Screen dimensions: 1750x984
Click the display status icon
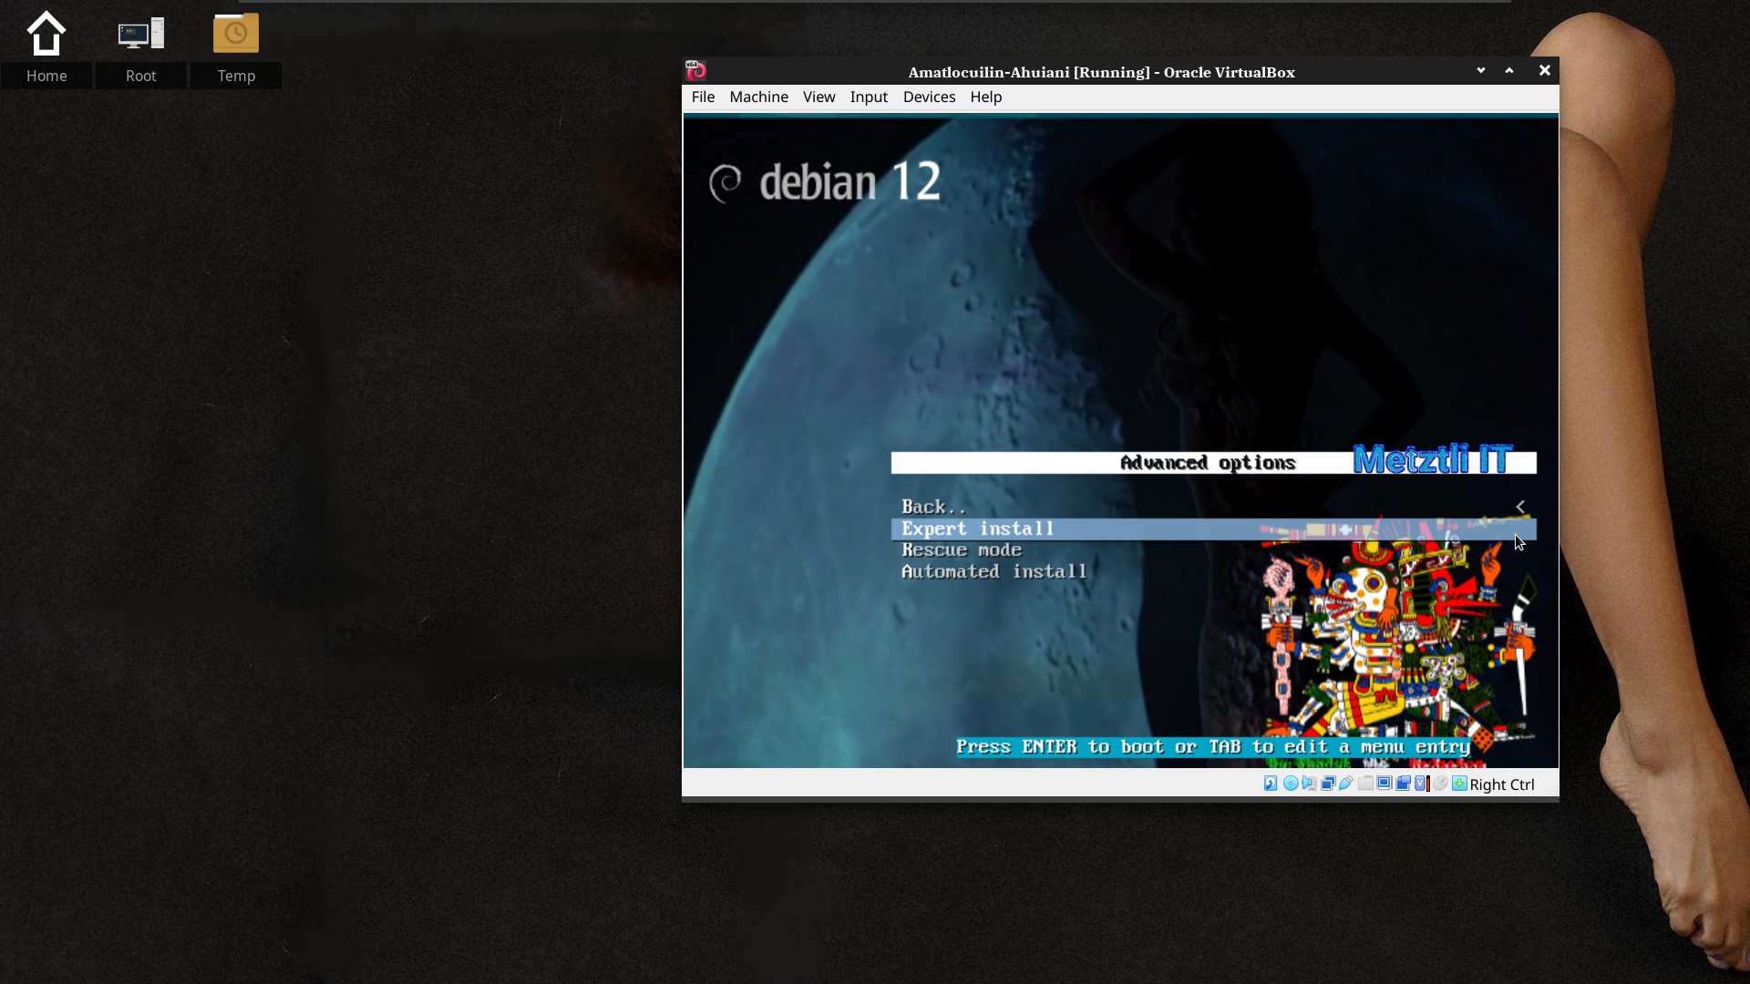pos(1385,784)
